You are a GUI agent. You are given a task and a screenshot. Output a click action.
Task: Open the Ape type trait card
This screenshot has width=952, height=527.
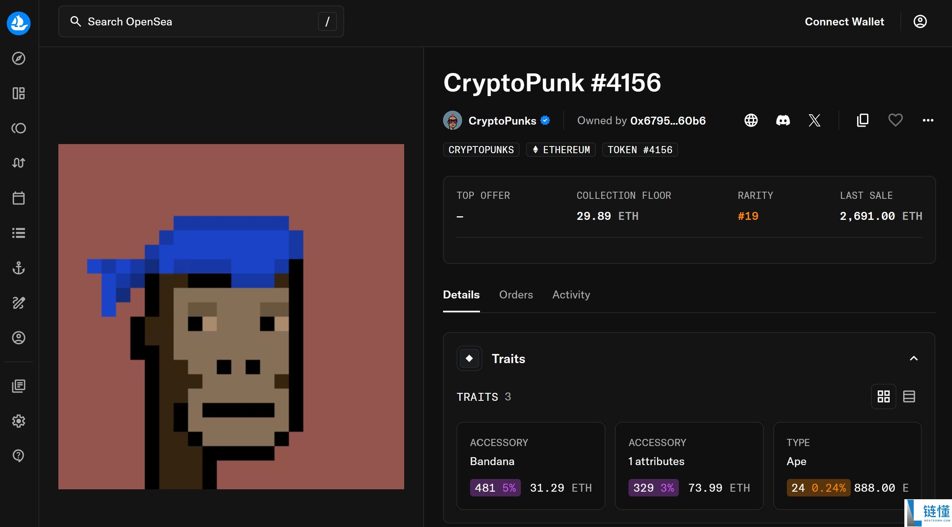click(x=848, y=466)
